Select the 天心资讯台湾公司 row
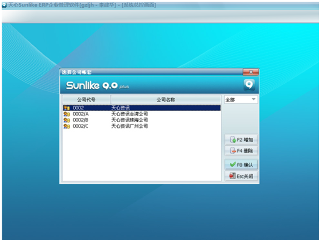The width and height of the screenshot is (319, 240). 142,114
